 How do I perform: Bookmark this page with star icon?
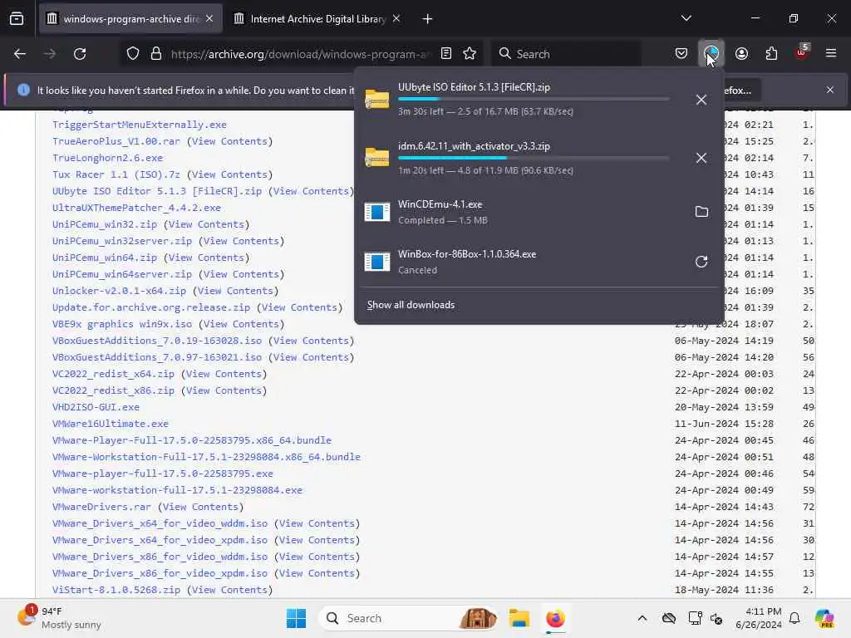[x=470, y=54]
